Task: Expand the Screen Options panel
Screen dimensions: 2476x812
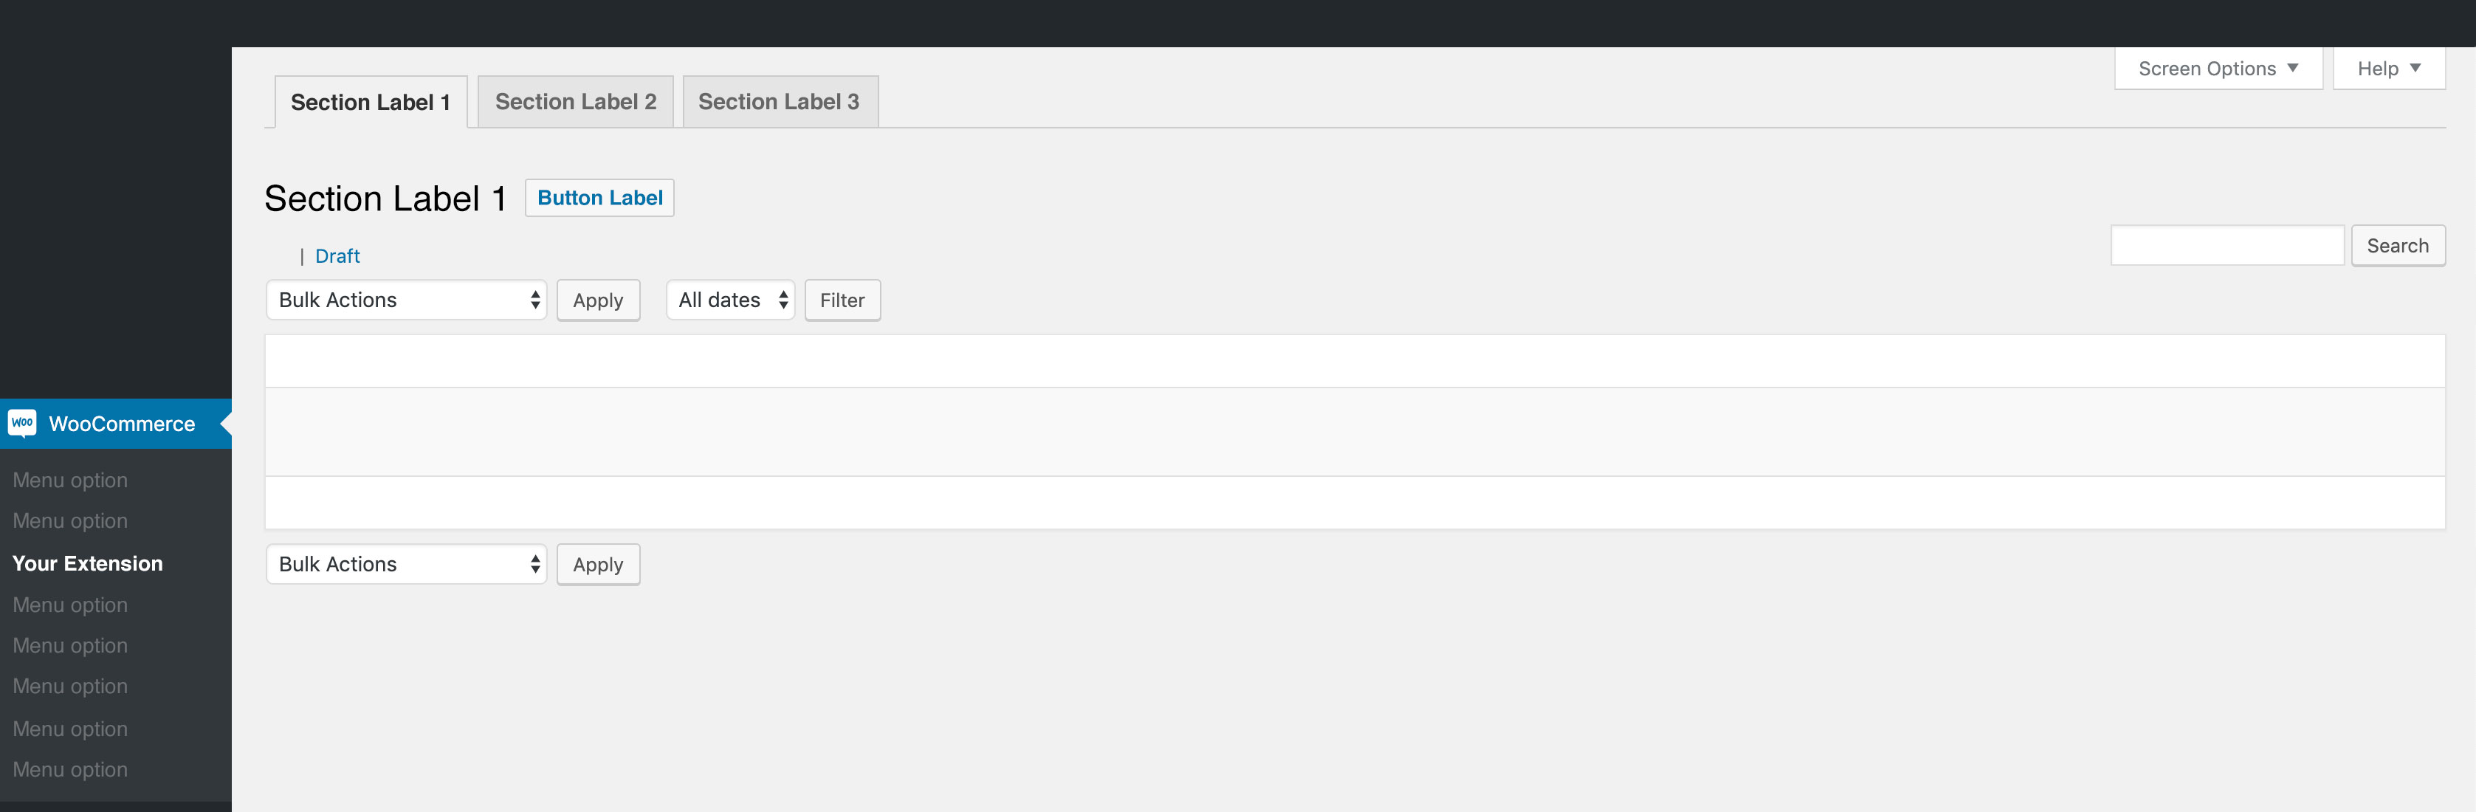Action: click(x=2218, y=68)
